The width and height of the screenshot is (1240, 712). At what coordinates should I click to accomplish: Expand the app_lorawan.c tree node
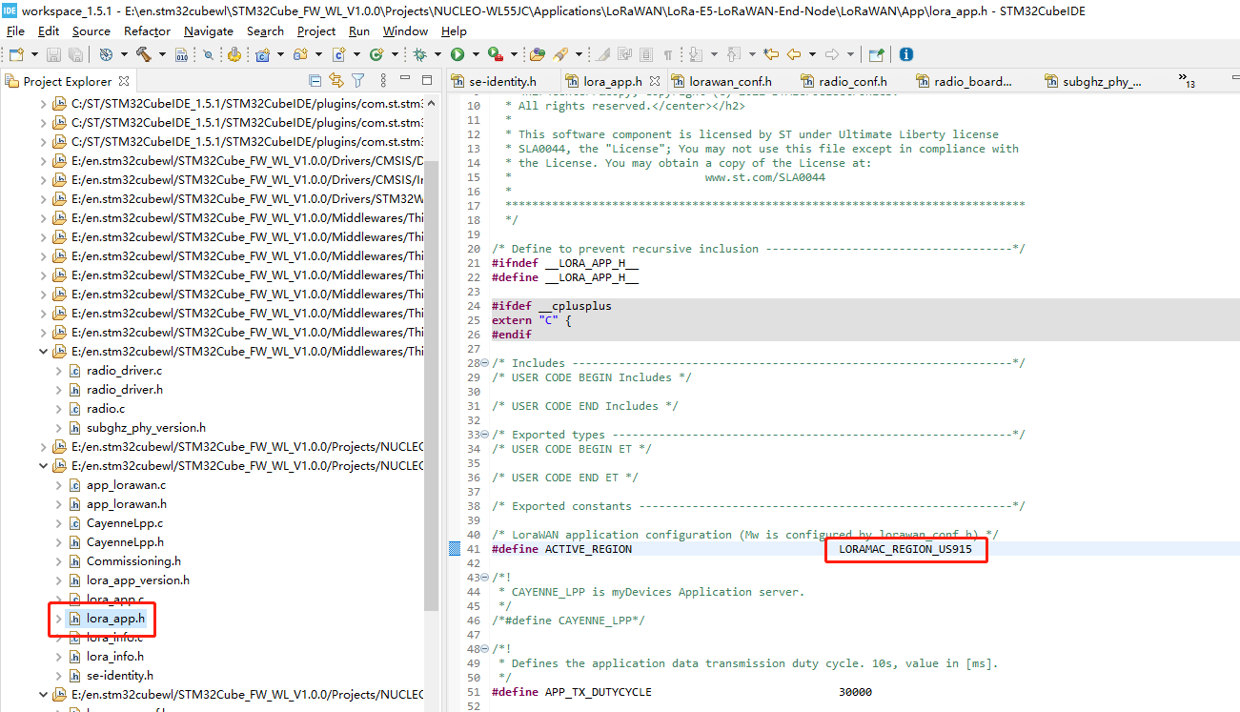59,485
